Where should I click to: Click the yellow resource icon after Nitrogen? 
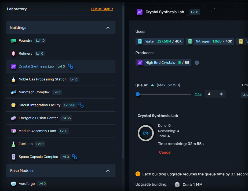pos(241,41)
